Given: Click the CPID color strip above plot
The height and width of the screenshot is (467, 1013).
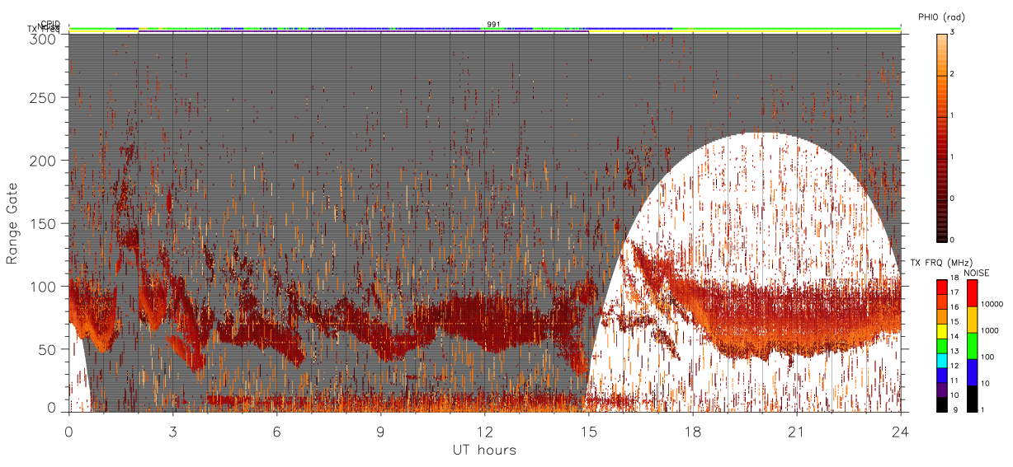Looking at the screenshot, I should click(x=485, y=28).
